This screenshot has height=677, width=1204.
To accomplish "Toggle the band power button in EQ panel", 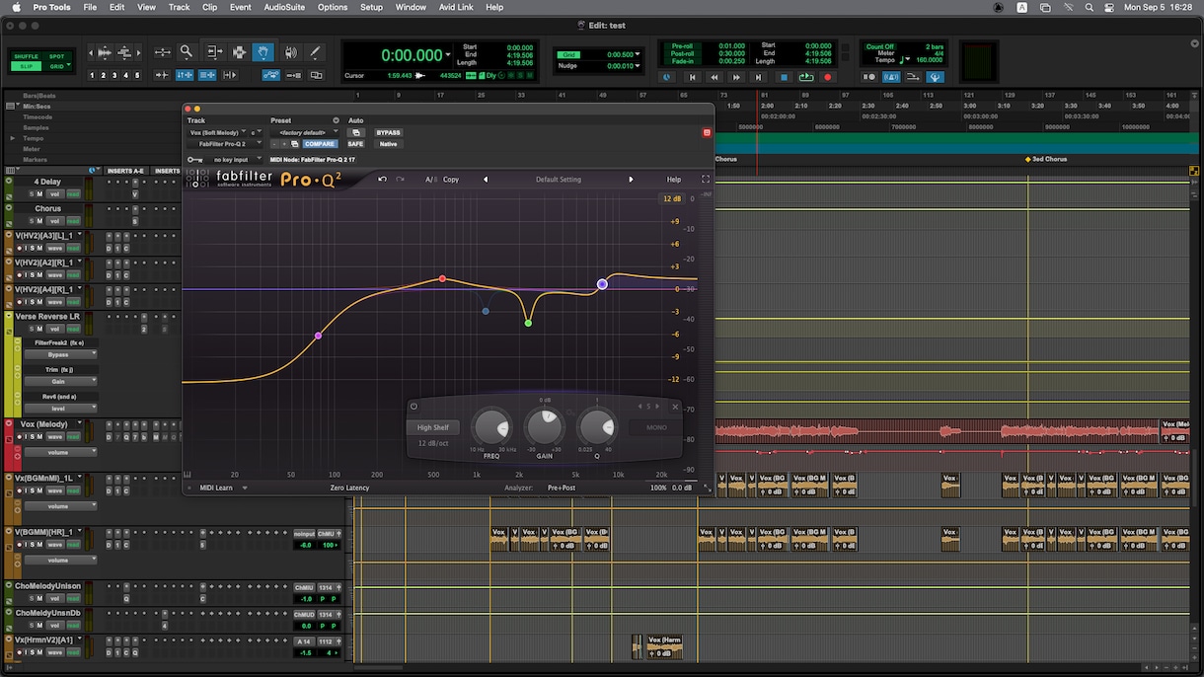I will (x=414, y=406).
